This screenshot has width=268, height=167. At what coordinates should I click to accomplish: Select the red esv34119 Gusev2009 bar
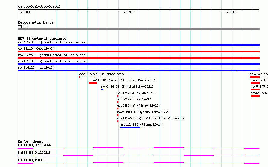tap(139, 52)
